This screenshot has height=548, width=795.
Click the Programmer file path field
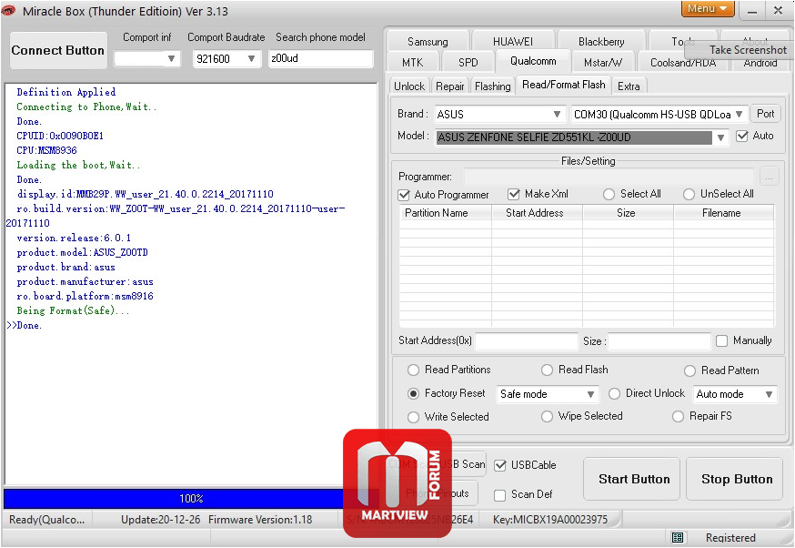click(609, 177)
